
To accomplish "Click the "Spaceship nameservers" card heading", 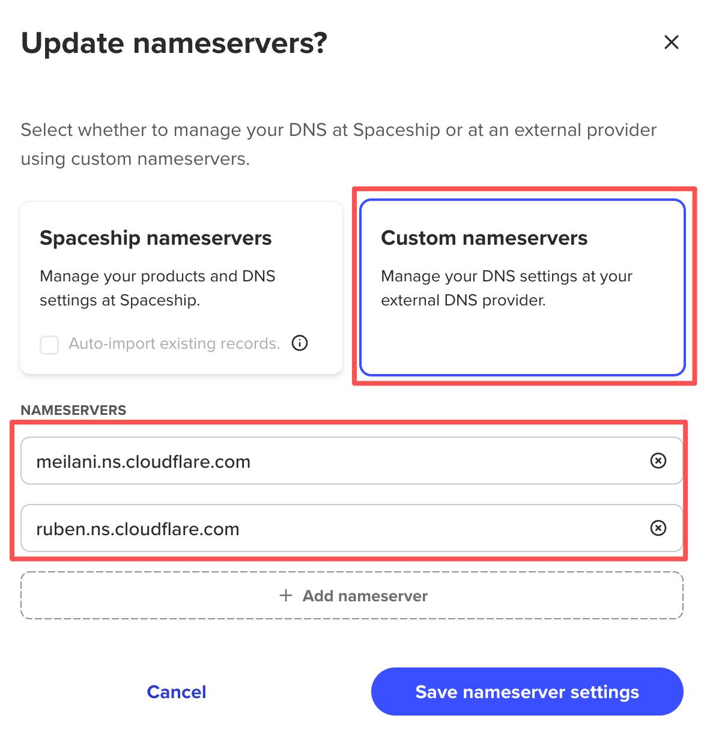I will point(156,238).
